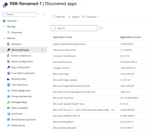Click the Filter evaluation icon
This screenshot has width=148, height=131.
(8, 108)
